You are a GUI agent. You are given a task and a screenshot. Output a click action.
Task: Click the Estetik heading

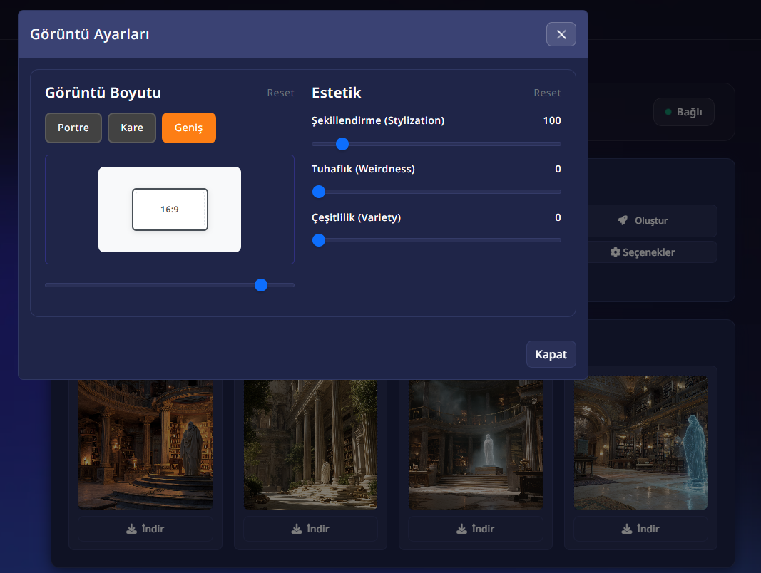pyautogui.click(x=337, y=93)
